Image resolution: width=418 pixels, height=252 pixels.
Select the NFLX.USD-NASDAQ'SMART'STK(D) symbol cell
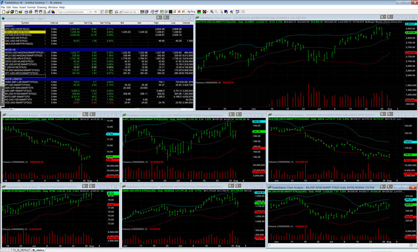25,55
